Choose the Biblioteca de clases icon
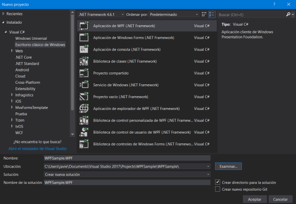 83,61
